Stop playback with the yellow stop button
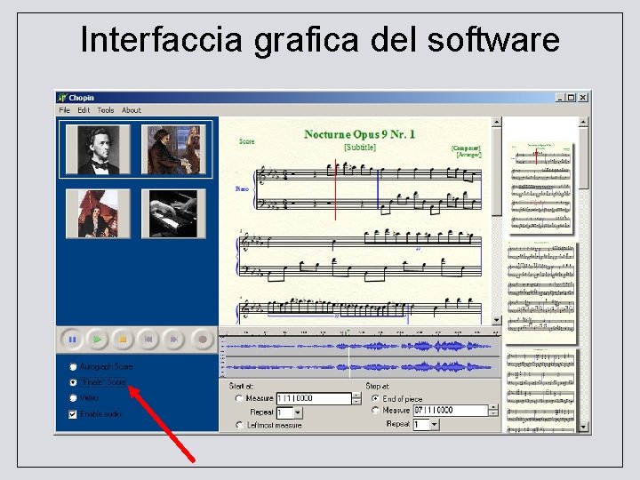Screen dimensions: 640x480 pos(123,340)
